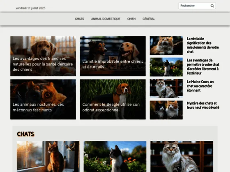230x172 pixels.
Task: Open the Maine Coon card image in CHATS
Action: click(182, 156)
